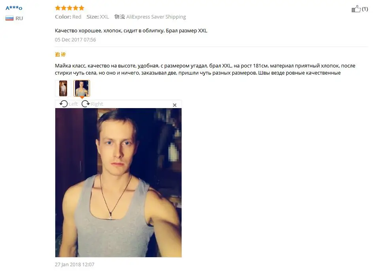
Task: Rotate the photo right with clockwise arrow
Action: pos(86,104)
